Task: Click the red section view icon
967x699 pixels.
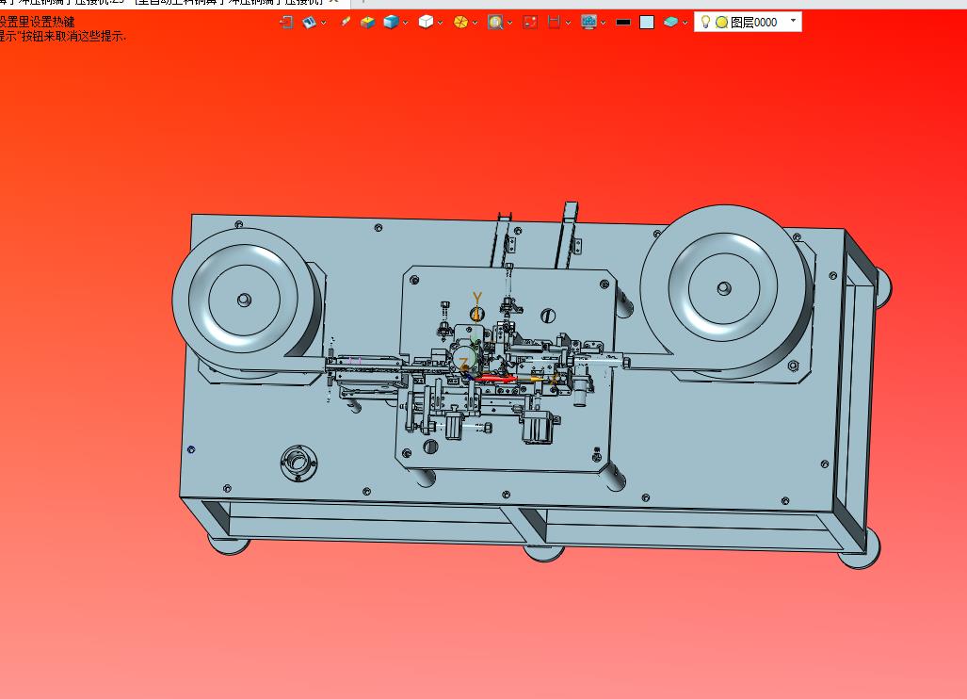Action: (554, 23)
